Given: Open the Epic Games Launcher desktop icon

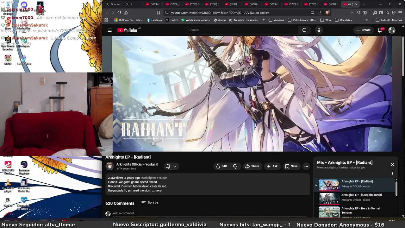Looking at the screenshot, I should [x=8, y=43].
